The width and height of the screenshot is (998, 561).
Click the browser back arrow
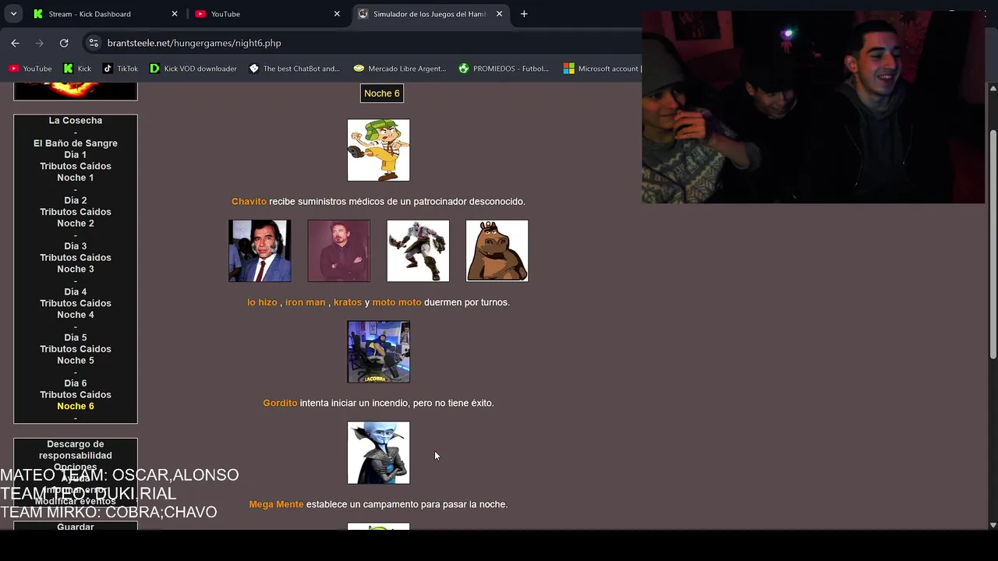tap(15, 43)
